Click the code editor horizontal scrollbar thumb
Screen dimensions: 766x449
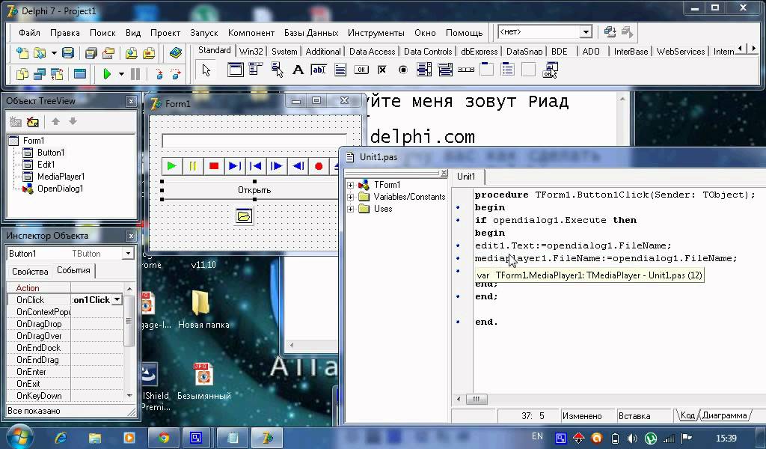pyautogui.click(x=477, y=399)
